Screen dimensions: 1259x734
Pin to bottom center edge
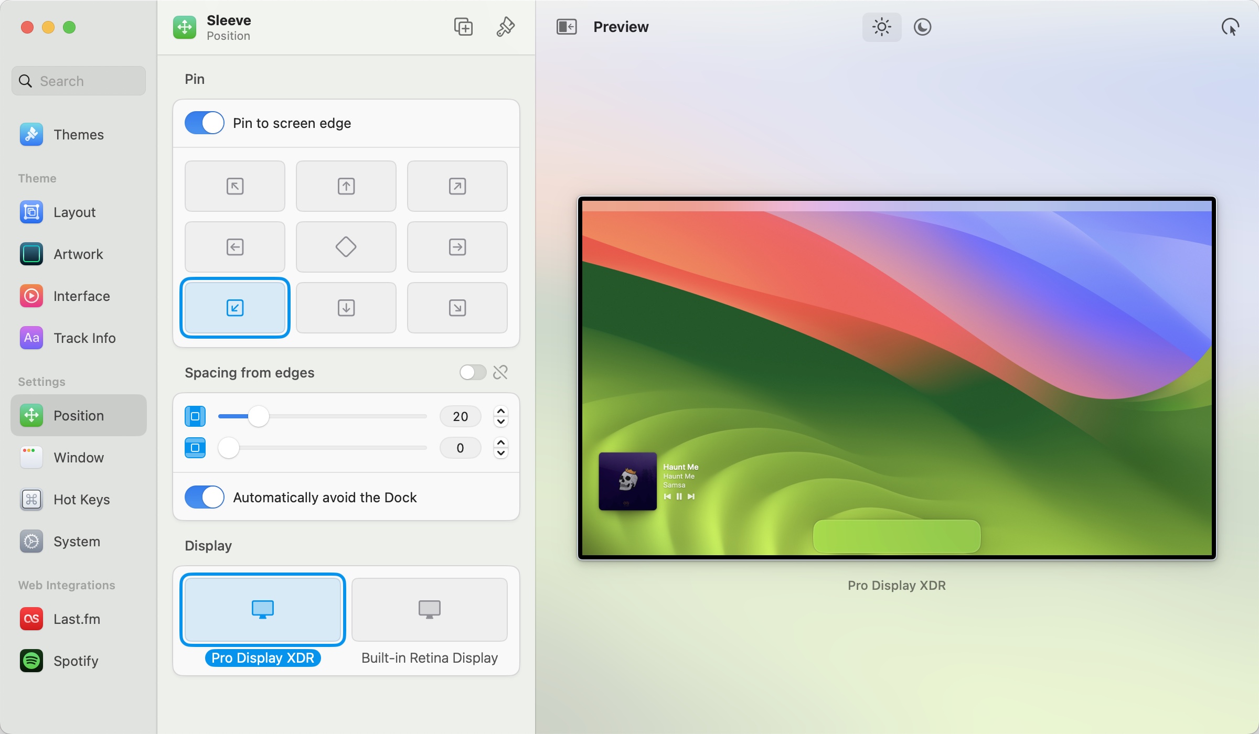(346, 308)
